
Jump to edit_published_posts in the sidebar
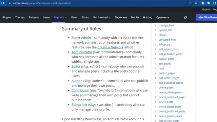pos(171,54)
